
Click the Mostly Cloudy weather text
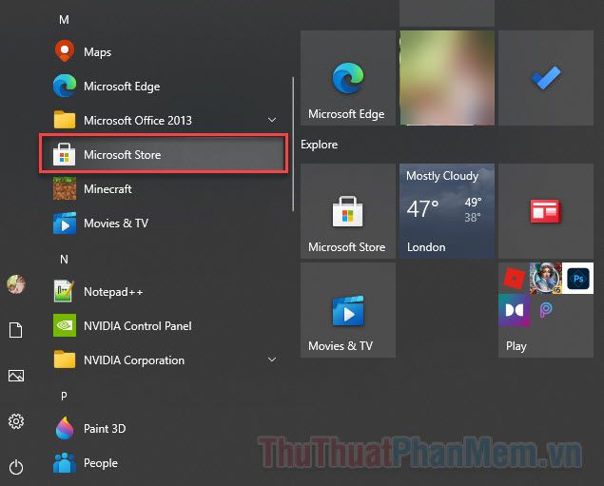pos(442,176)
